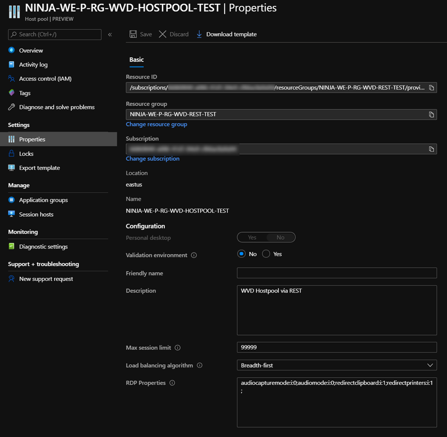The image size is (447, 437).
Task: Click the RDP Properties text area
Action: tap(337, 402)
